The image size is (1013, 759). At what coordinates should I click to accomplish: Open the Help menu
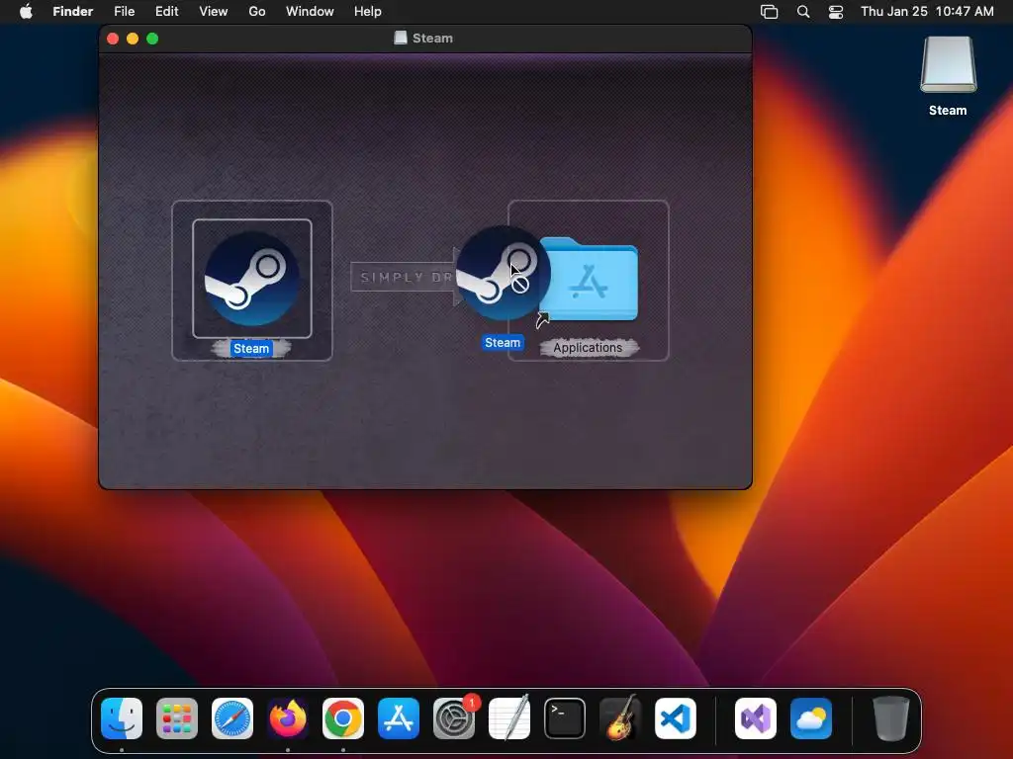[368, 12]
